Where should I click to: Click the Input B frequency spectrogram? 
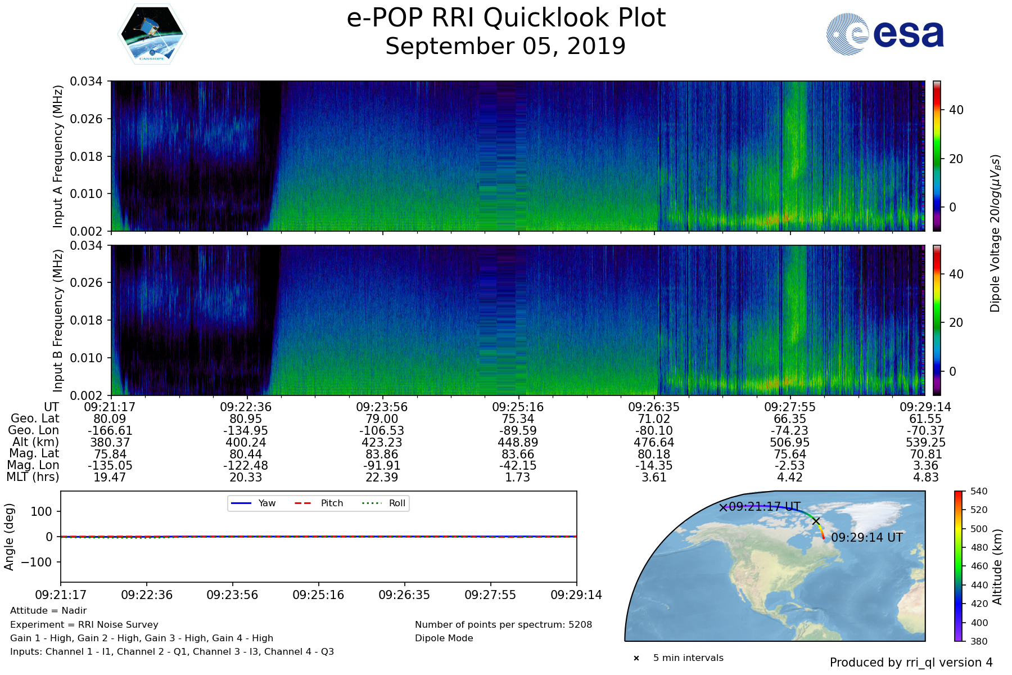tap(517, 320)
